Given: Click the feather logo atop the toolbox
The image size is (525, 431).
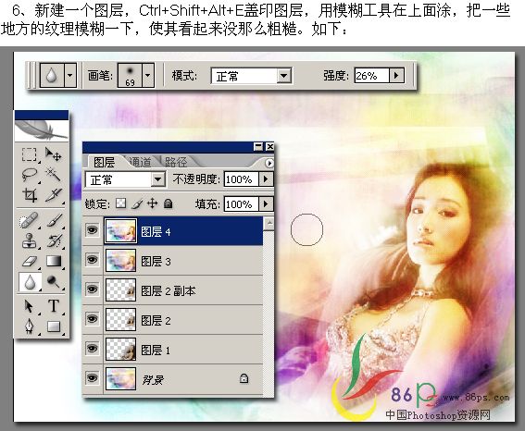Looking at the screenshot, I should click(42, 130).
